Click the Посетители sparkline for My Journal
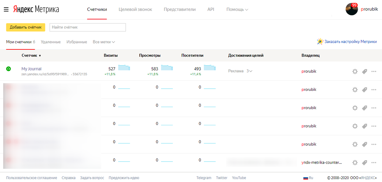Screen dimensions: 382x182 click(210, 68)
